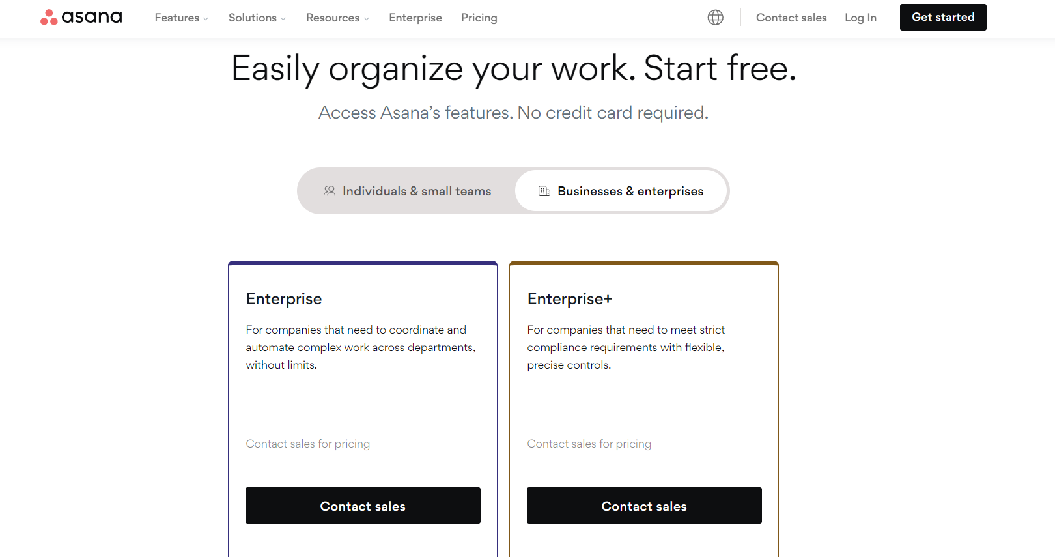The height and width of the screenshot is (557, 1055).
Task: Select the Enterprise plan title
Action: [284, 299]
